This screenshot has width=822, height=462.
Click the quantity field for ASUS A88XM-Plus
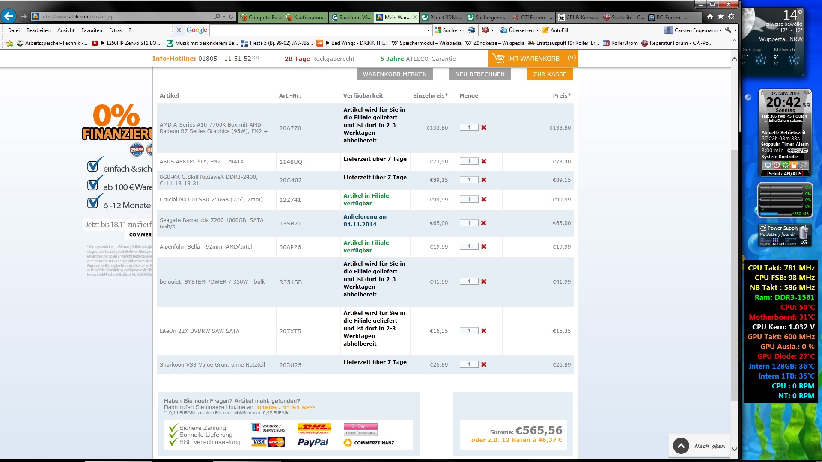coord(469,162)
